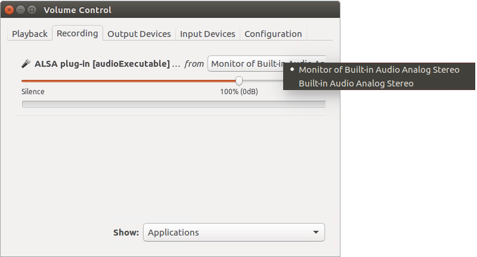
Task: Select the Built-in Audio Analog Stereo option
Action: tap(355, 83)
